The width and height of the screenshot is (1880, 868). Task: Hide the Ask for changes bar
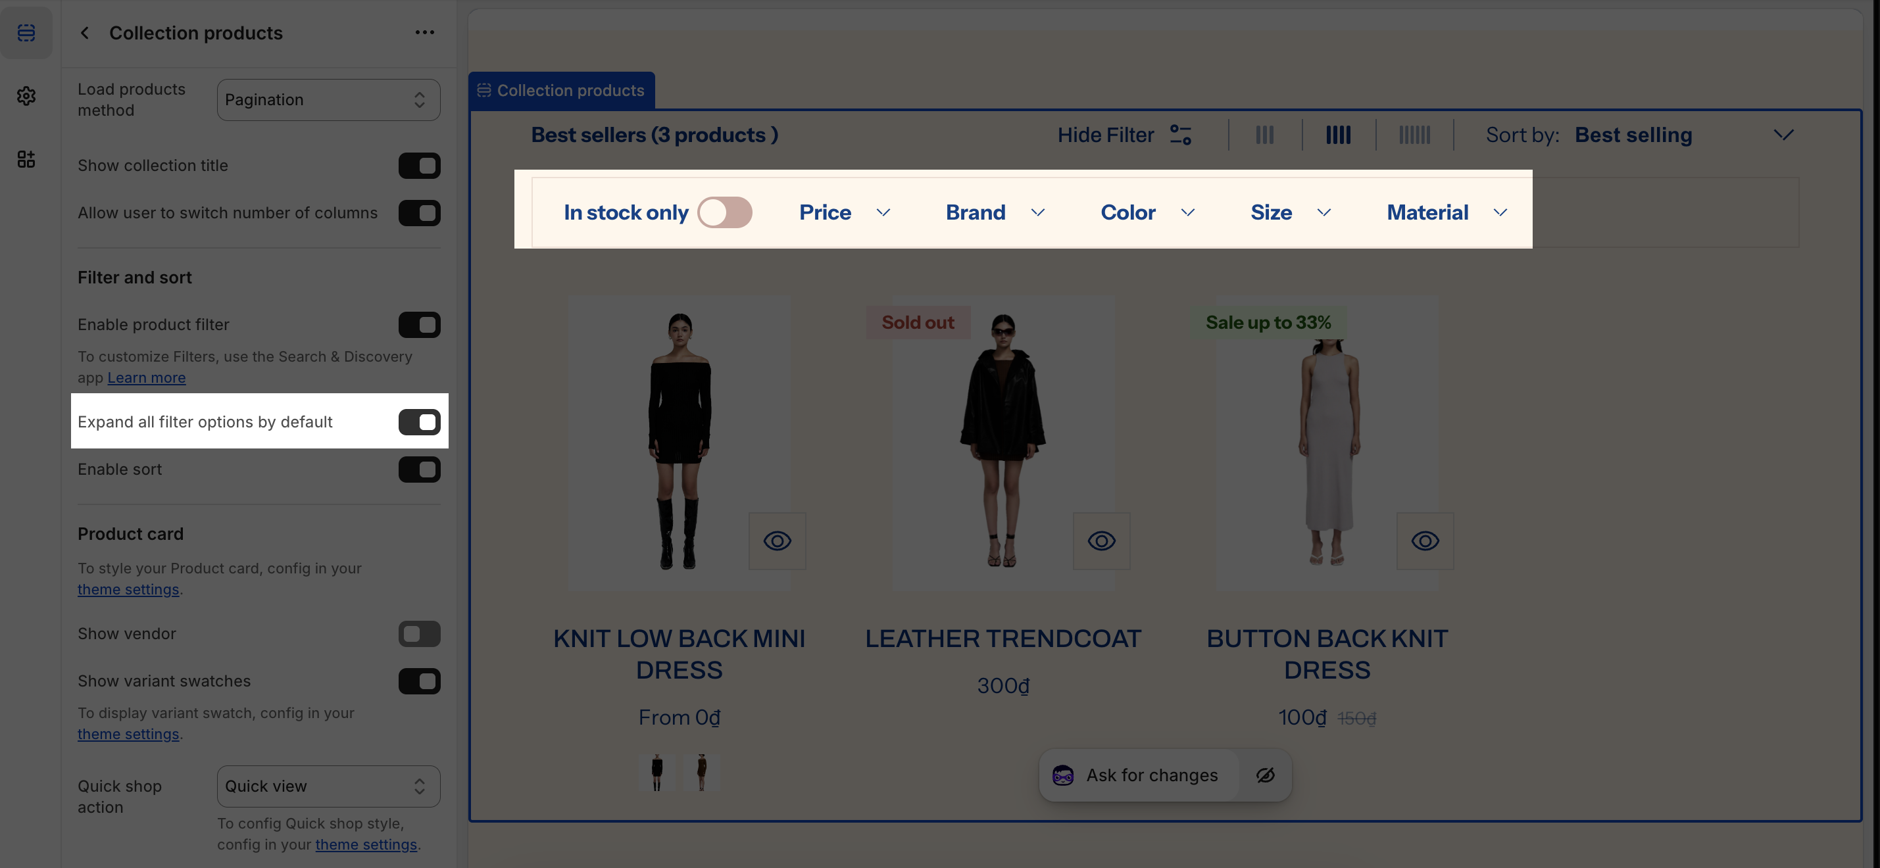[x=1266, y=775]
